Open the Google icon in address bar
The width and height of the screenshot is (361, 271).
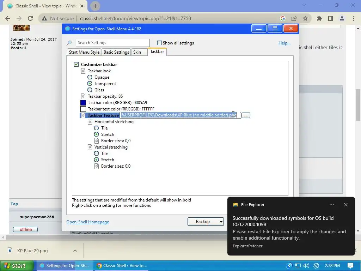pyautogui.click(x=283, y=18)
